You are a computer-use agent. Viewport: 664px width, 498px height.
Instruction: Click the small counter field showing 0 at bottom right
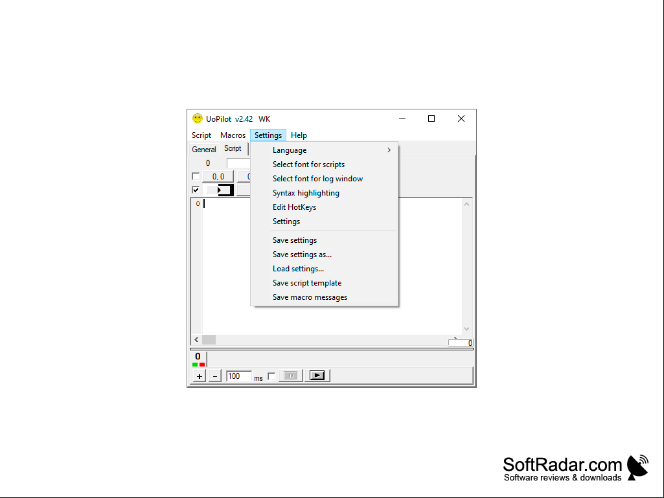[x=461, y=343]
